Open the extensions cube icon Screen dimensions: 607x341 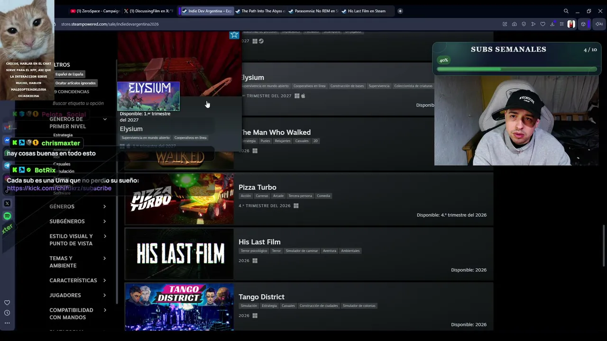point(583,24)
